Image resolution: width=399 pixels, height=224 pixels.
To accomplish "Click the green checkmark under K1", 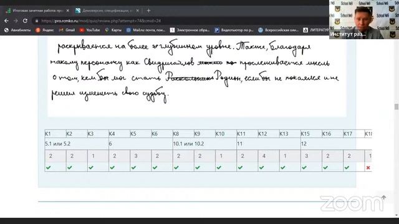I will click(x=49, y=167).
